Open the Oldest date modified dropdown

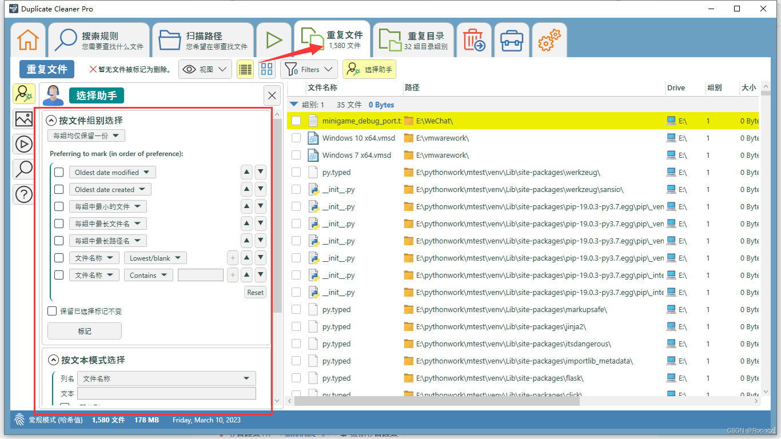112,172
